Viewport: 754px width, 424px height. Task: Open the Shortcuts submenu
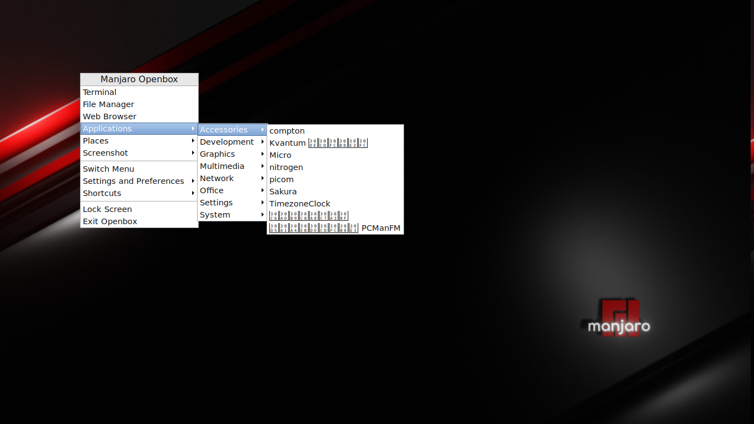[x=139, y=193]
